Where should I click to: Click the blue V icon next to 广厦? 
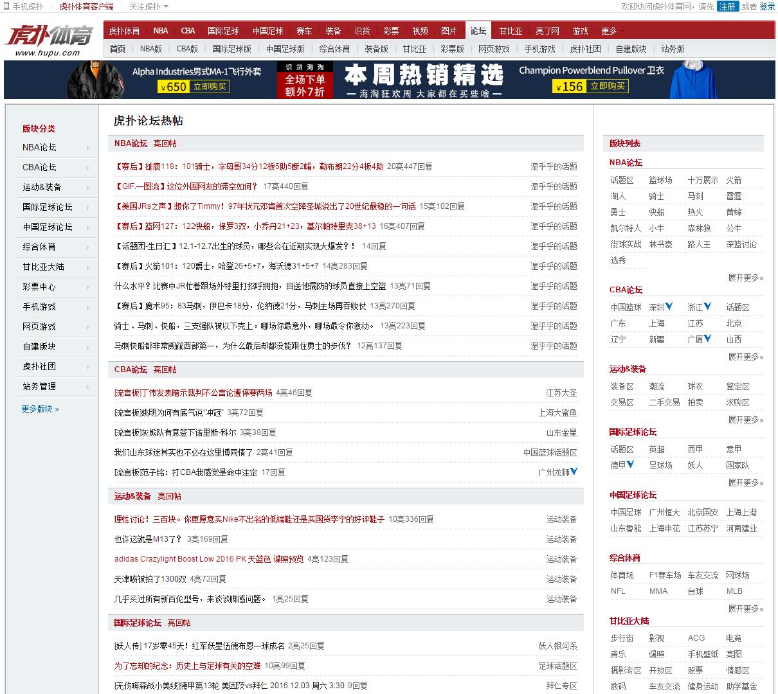(x=708, y=339)
